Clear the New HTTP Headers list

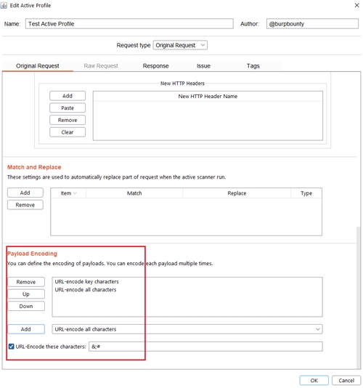coord(68,132)
